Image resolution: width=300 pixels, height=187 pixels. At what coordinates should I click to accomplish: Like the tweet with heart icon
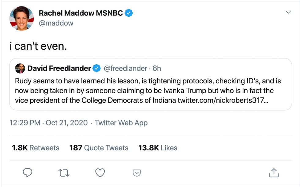pyautogui.click(x=100, y=173)
